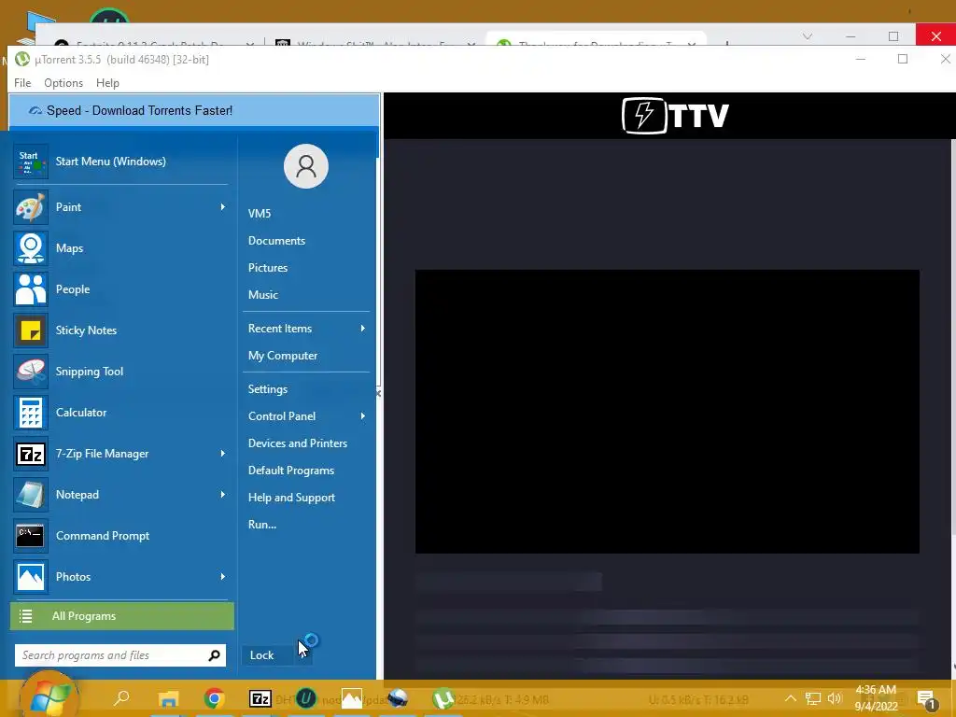Open Default Programs entry
Image resolution: width=956 pixels, height=717 pixels.
(x=291, y=471)
